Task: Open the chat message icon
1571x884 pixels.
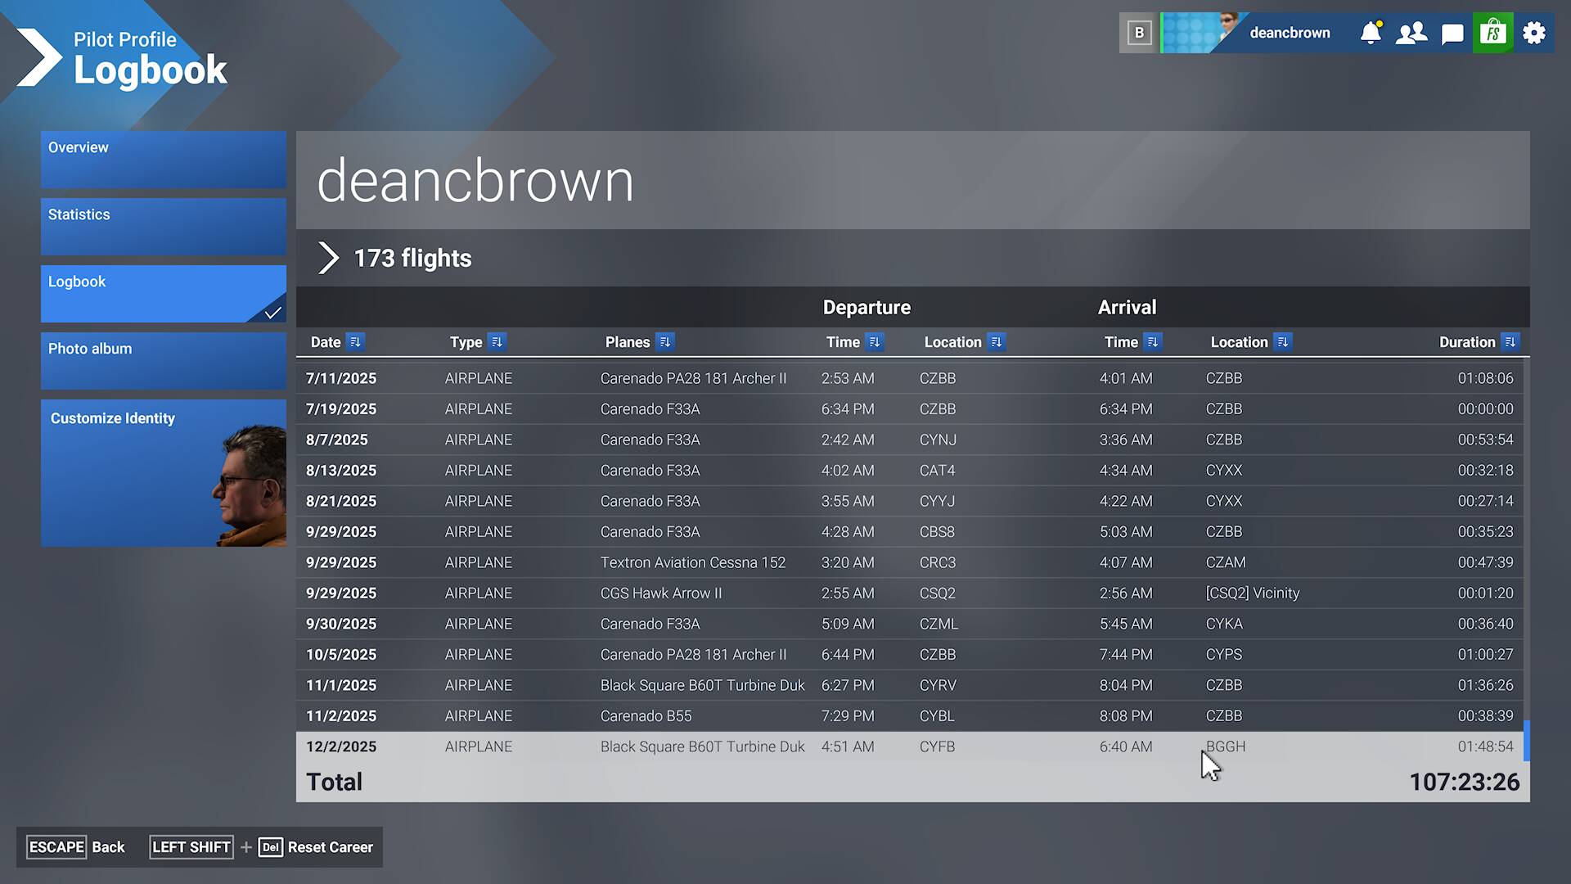Action: pyautogui.click(x=1452, y=34)
